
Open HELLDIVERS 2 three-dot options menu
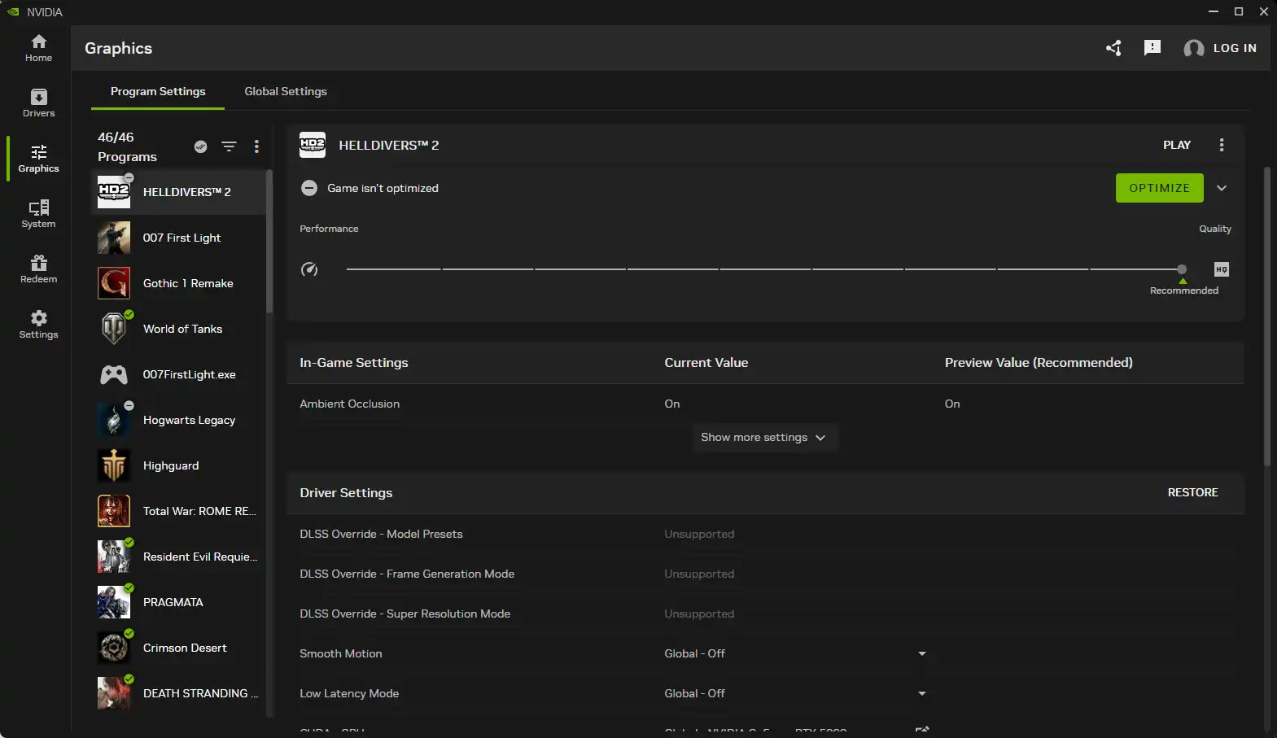coord(1221,145)
